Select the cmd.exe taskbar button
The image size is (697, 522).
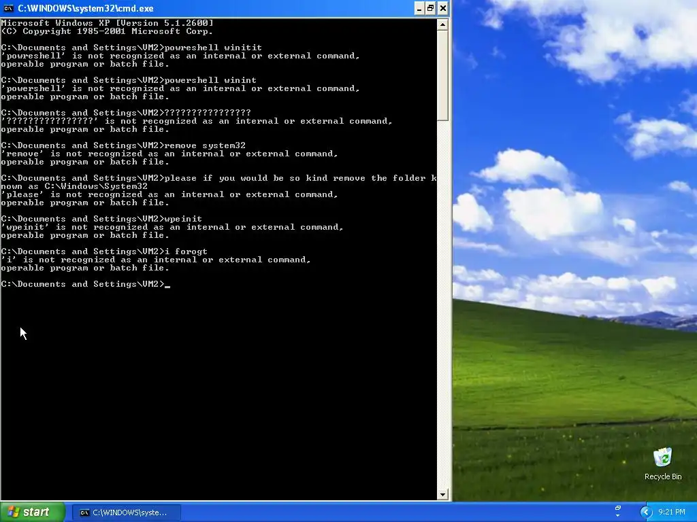[126, 512]
